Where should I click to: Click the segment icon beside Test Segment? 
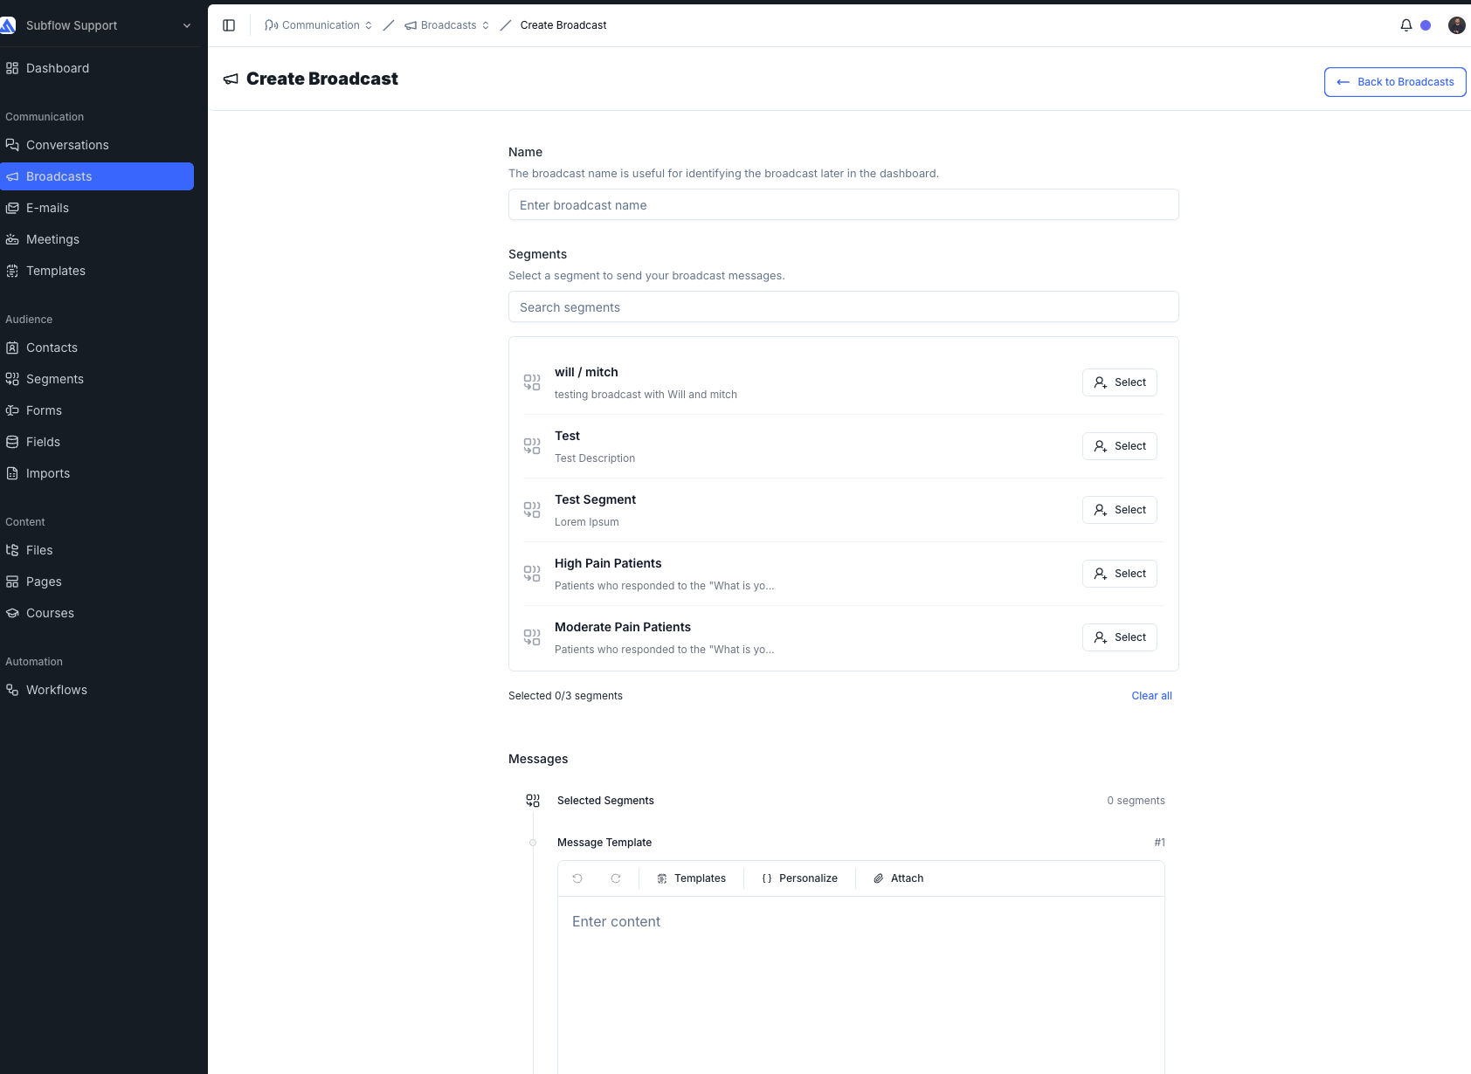pos(532,510)
